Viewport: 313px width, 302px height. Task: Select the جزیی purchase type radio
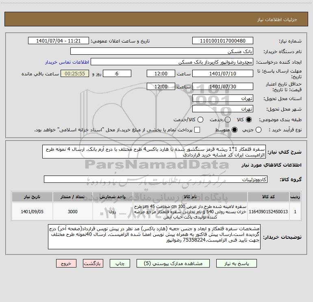pos(258,130)
